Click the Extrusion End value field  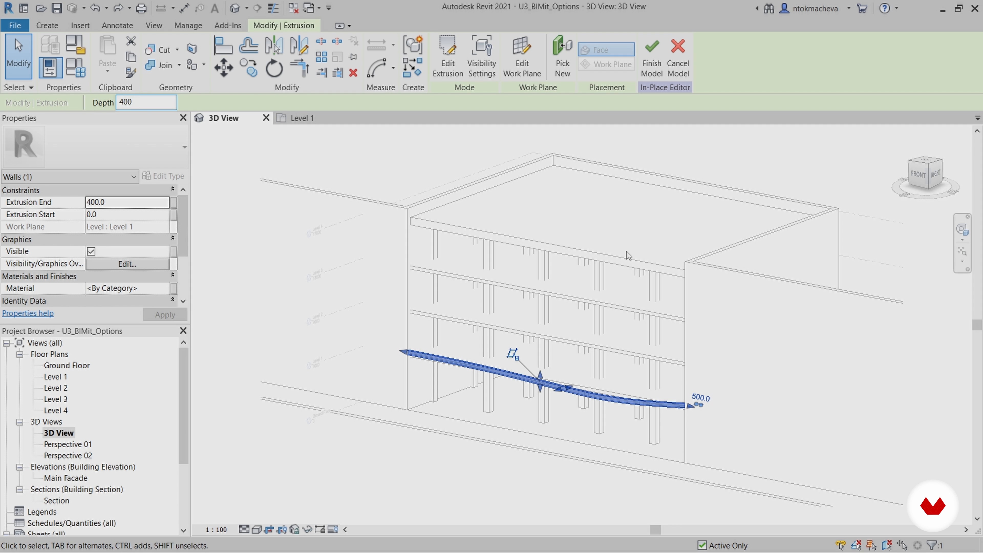[127, 202]
